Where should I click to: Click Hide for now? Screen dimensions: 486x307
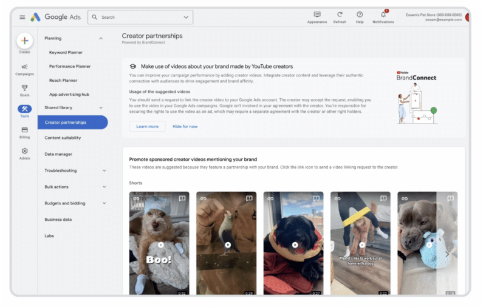[185, 126]
